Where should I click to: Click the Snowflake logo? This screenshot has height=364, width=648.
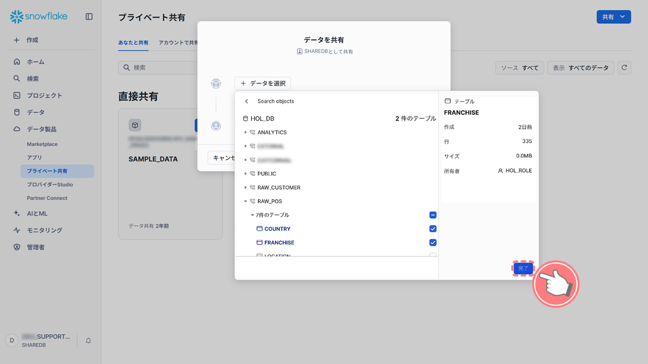pyautogui.click(x=38, y=17)
